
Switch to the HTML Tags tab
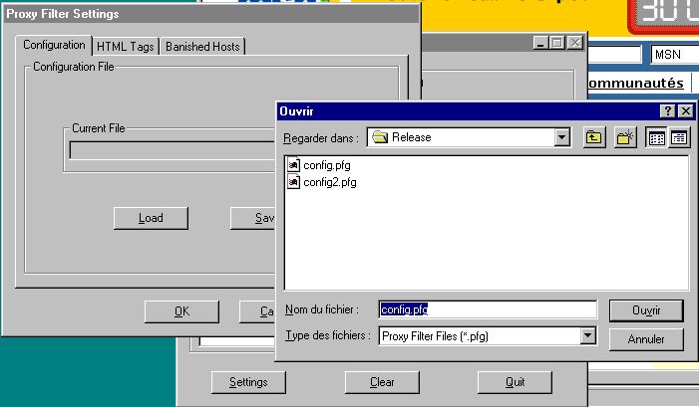125,47
